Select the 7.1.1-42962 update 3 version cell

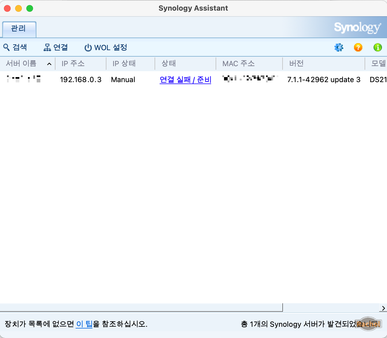pos(324,80)
